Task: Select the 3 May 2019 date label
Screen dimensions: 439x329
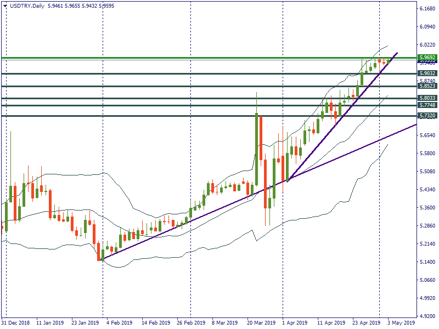Action: (x=402, y=323)
